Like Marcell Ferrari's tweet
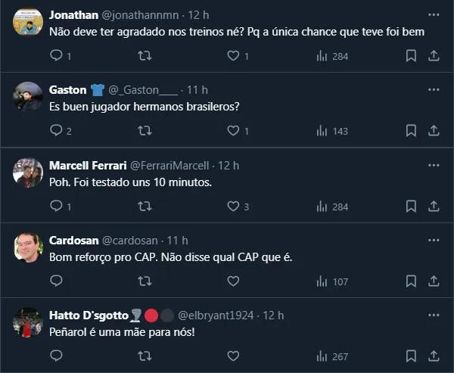This screenshot has width=454, height=373. tap(233, 207)
